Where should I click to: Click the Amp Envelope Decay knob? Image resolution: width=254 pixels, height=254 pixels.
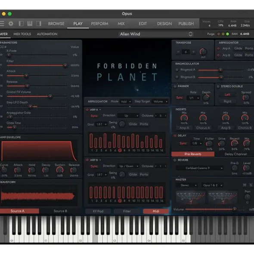coord(46,170)
